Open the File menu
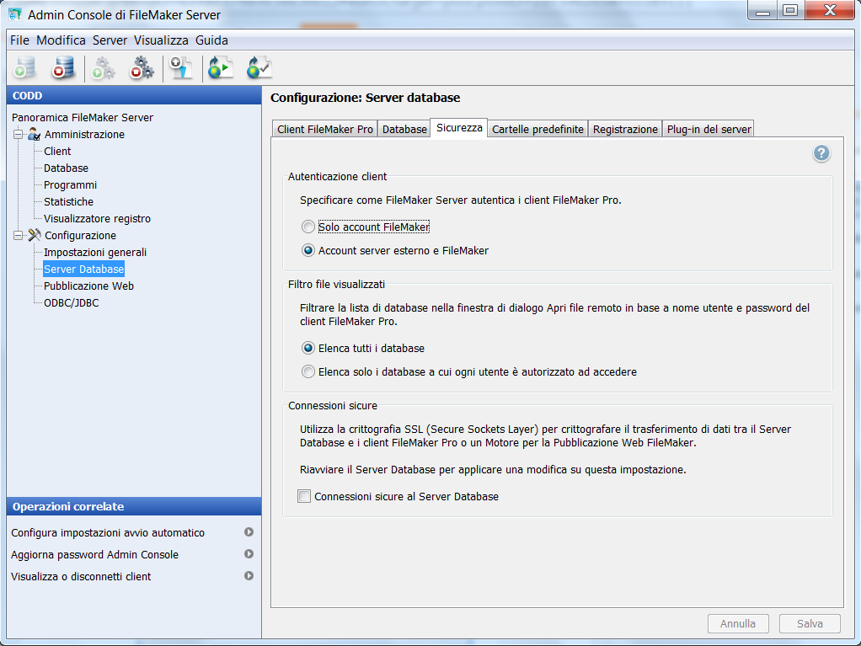 point(19,40)
